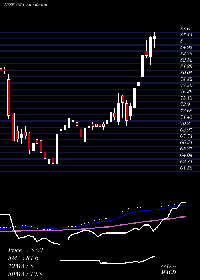
Task: Click the 61.58 price axis label
Action: point(186,168)
